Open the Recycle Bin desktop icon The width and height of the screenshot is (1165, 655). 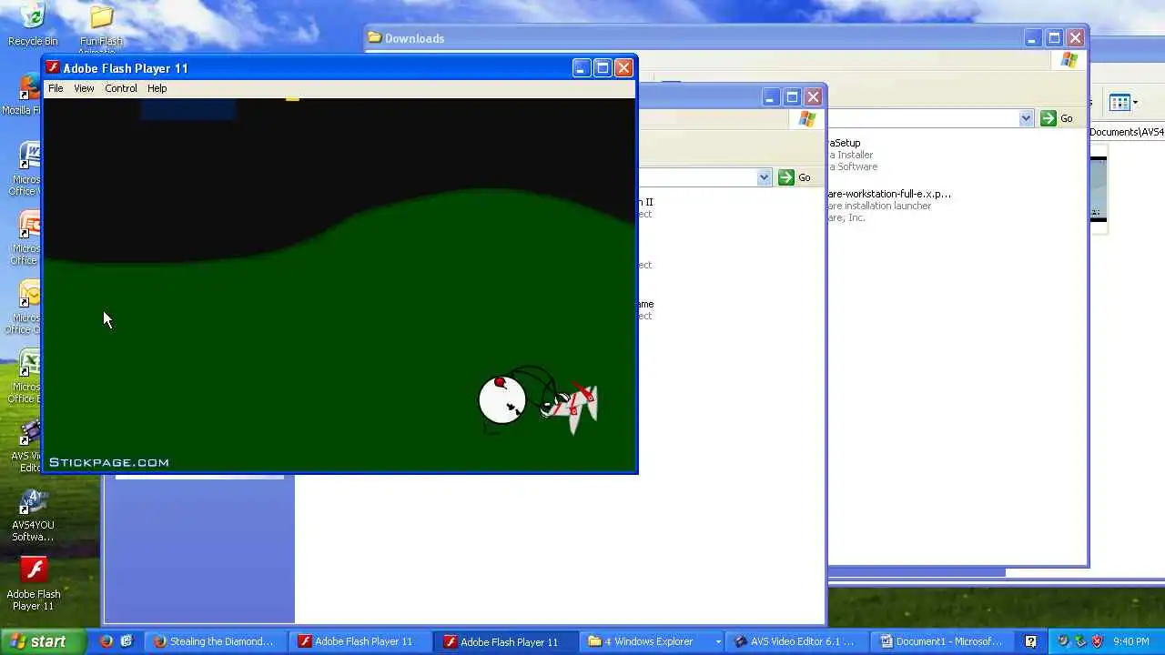pos(33,25)
